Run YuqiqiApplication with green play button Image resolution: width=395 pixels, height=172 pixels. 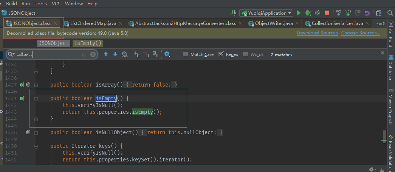(x=299, y=13)
